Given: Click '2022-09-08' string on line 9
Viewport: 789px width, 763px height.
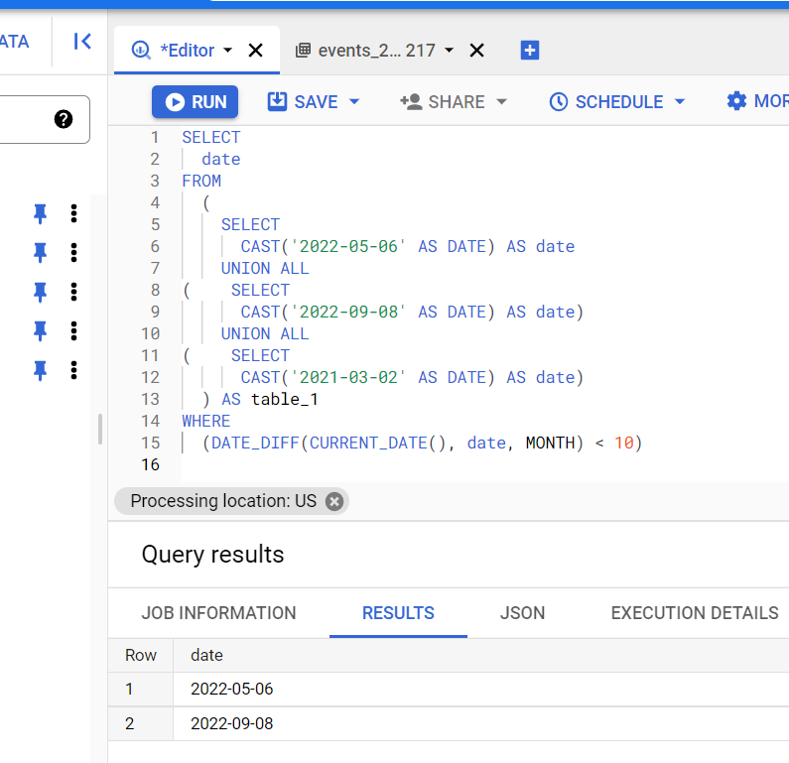Looking at the screenshot, I should point(348,312).
